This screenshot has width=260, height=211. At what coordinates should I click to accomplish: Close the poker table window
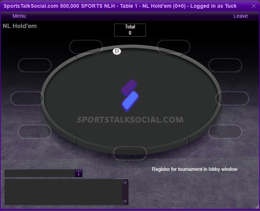click(253, 6)
